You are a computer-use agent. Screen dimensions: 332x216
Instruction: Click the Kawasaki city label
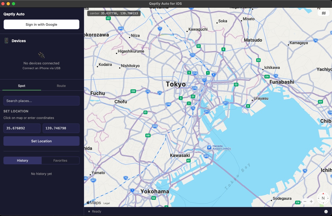pos(180,155)
